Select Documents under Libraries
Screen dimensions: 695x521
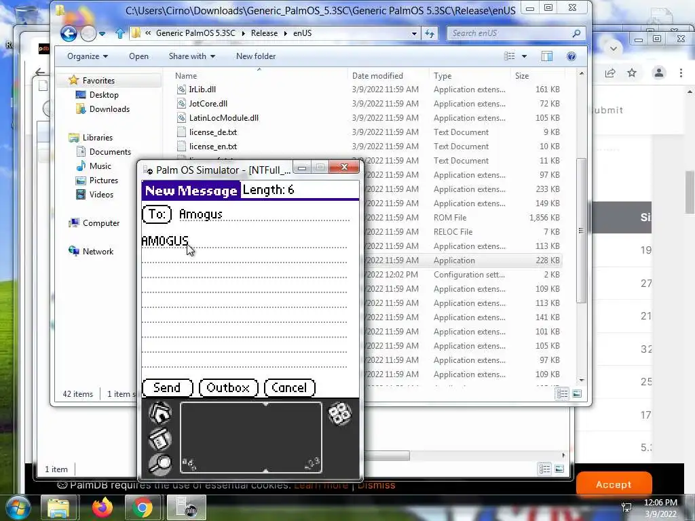[x=110, y=151]
